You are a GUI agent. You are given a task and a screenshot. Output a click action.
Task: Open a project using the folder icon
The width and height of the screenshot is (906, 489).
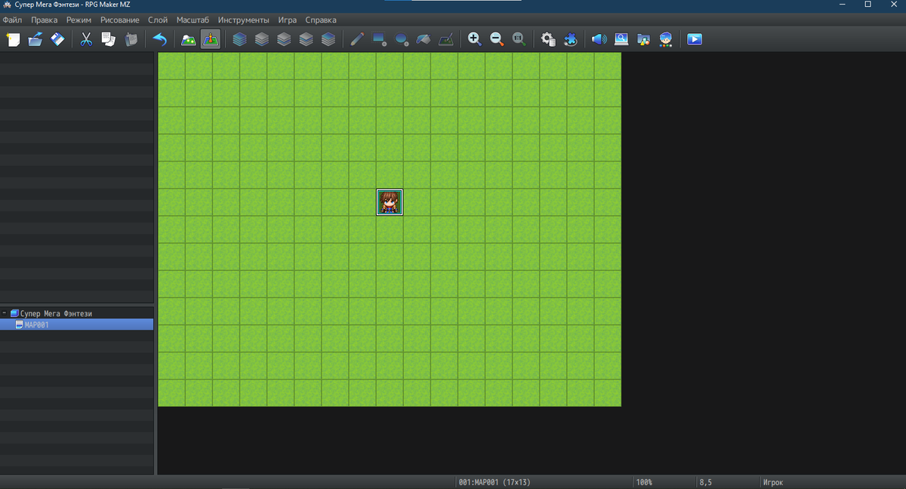[35, 39]
